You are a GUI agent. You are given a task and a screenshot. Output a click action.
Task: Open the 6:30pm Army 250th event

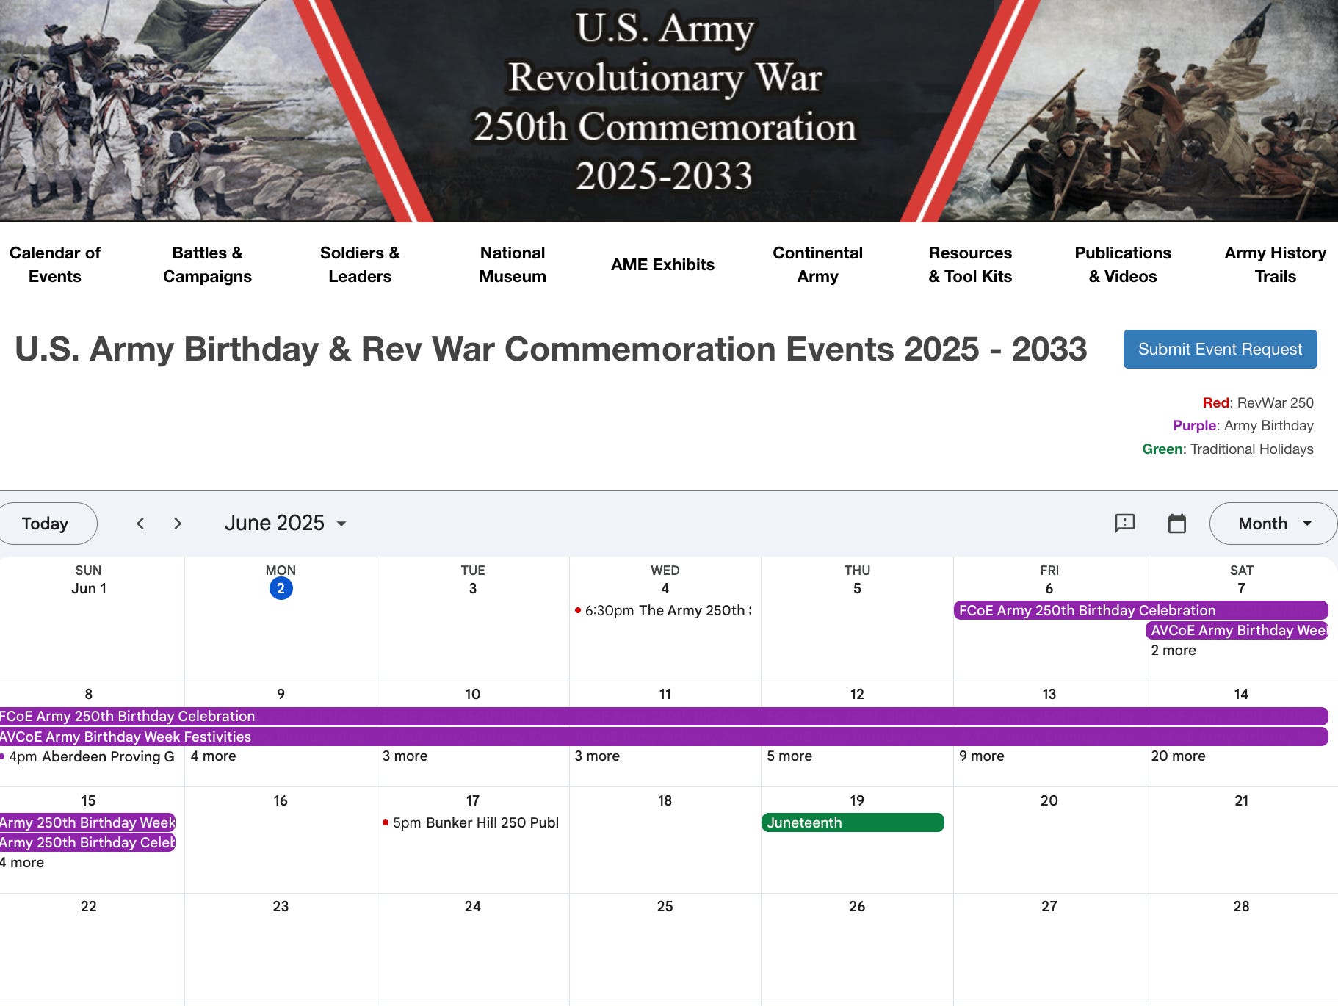pos(664,610)
